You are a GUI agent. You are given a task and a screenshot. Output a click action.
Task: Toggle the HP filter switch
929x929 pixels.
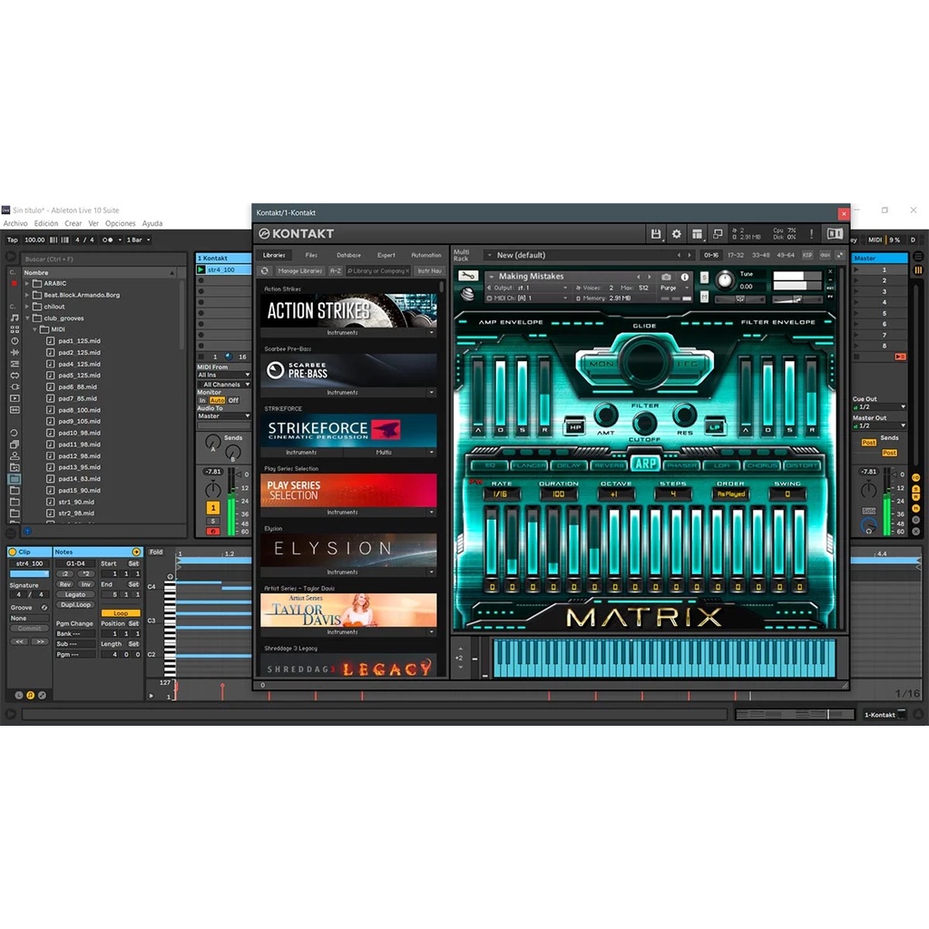coord(574,425)
